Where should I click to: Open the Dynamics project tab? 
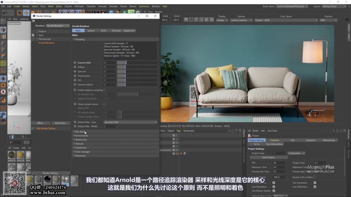[x=311, y=140]
